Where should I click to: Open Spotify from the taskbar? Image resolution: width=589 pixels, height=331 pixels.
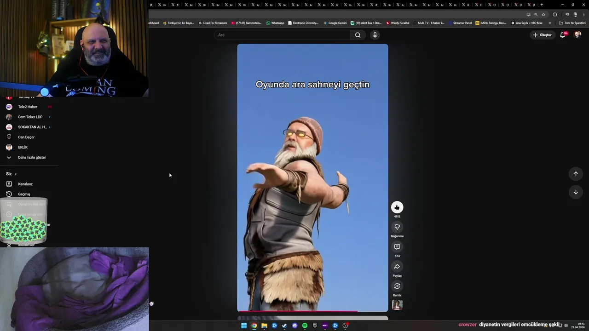[x=305, y=325]
